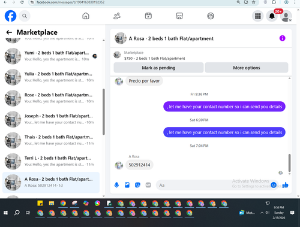Open the Friends icon in top navigation
The image size is (300, 227).
[117, 16]
